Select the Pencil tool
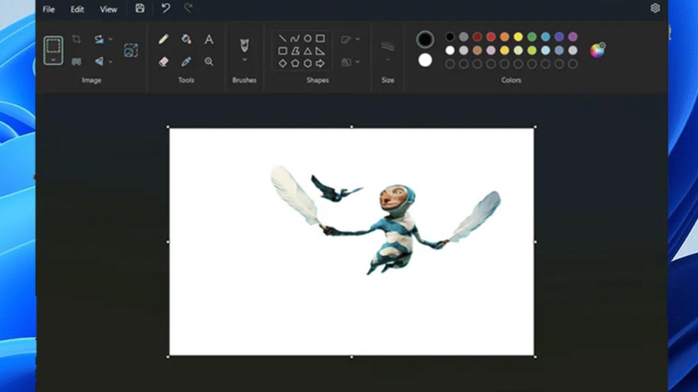Viewport: 698px width, 392px height. coord(165,38)
